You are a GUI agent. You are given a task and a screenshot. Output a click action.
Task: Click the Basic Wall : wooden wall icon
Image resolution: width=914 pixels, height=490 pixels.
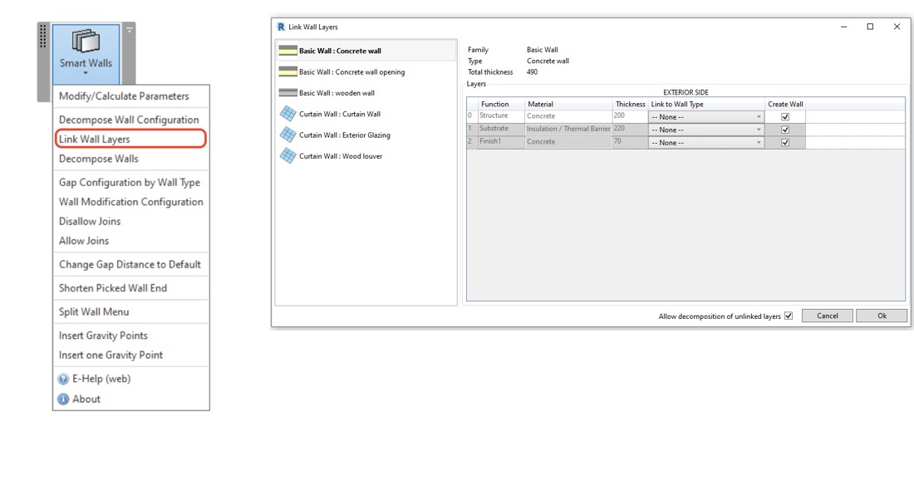click(x=287, y=93)
